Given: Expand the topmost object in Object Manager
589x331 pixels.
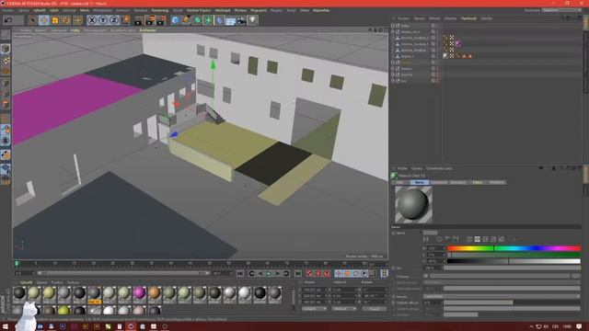Looking at the screenshot, I should tap(393, 26).
